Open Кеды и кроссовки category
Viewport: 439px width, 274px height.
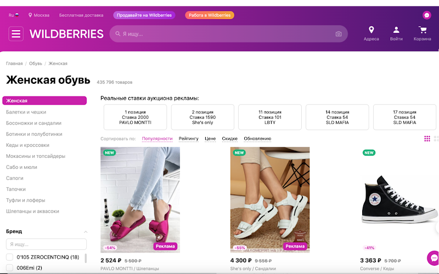[x=28, y=145]
